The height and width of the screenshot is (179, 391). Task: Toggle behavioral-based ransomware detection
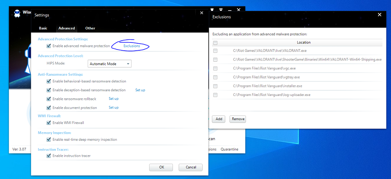48,81
